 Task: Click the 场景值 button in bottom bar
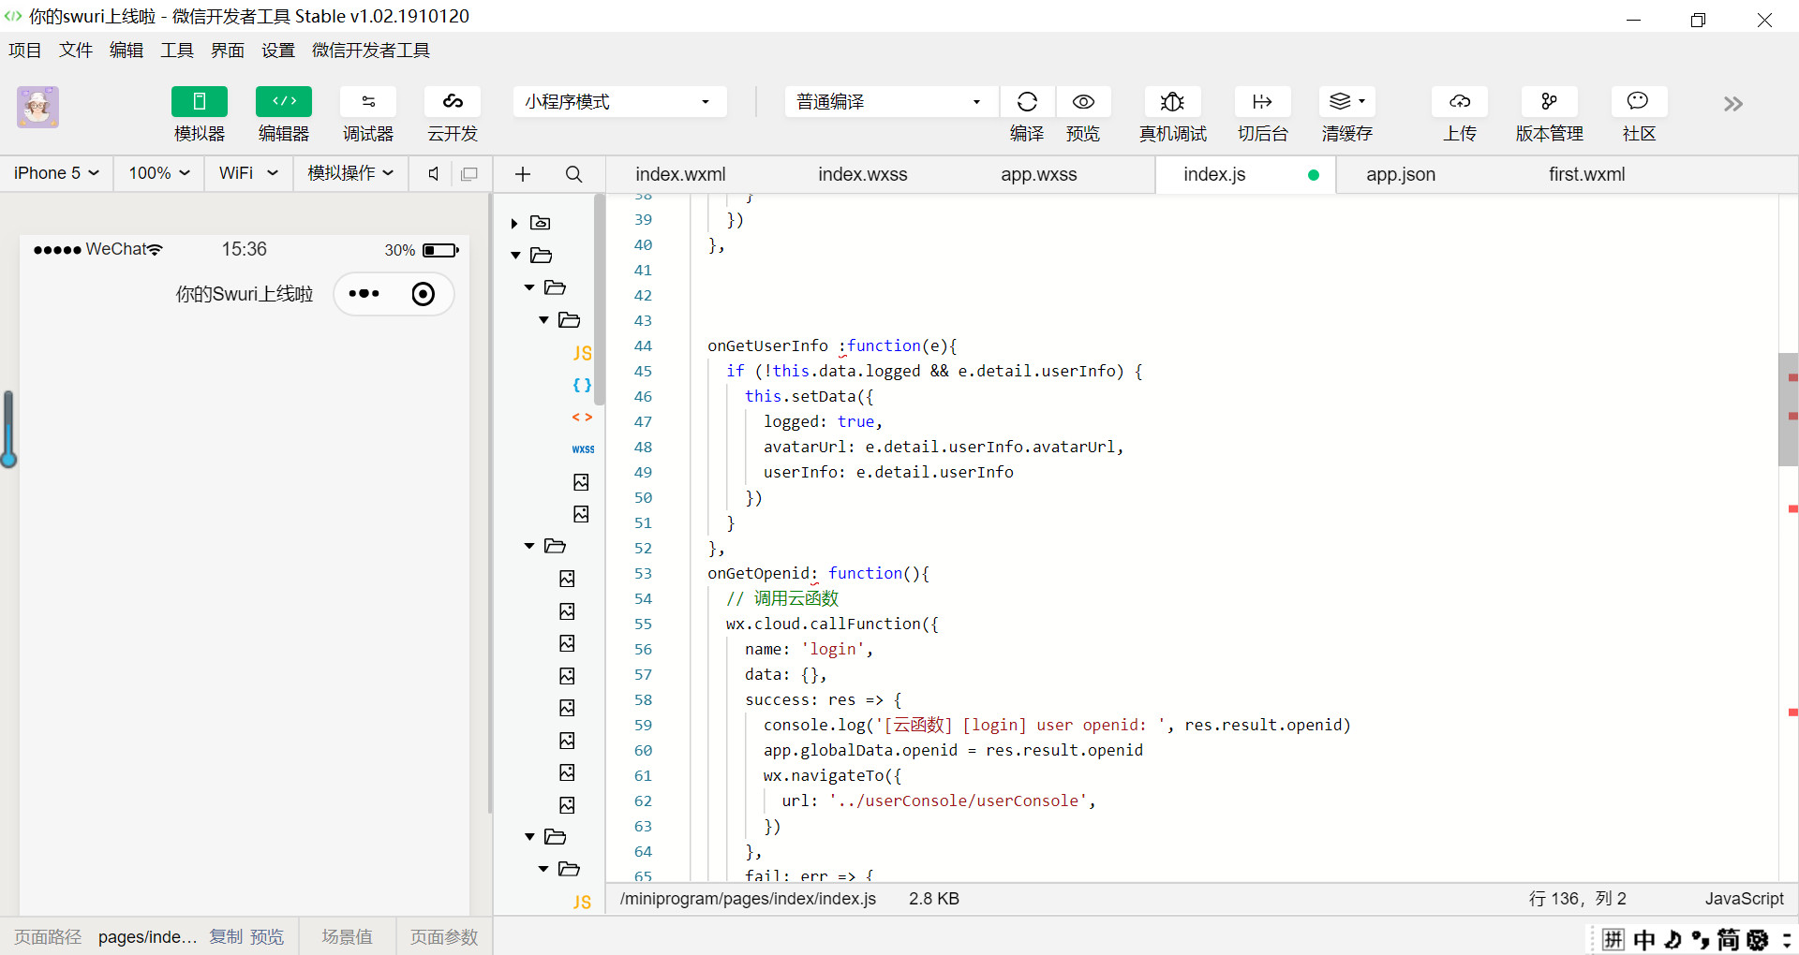coord(347,936)
